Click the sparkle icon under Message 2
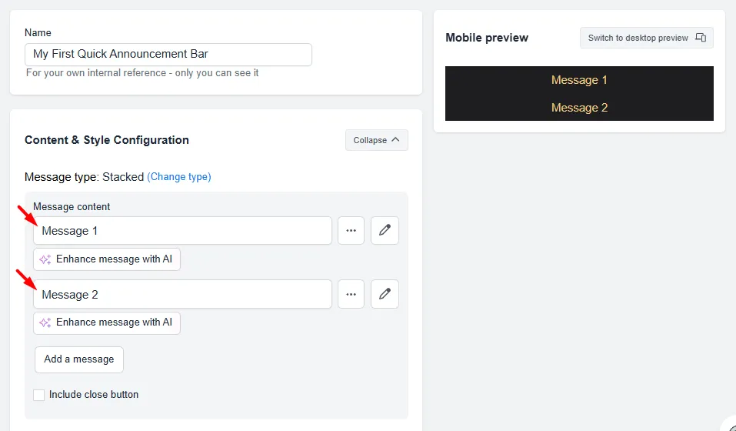This screenshot has height=431, width=736. pos(45,322)
